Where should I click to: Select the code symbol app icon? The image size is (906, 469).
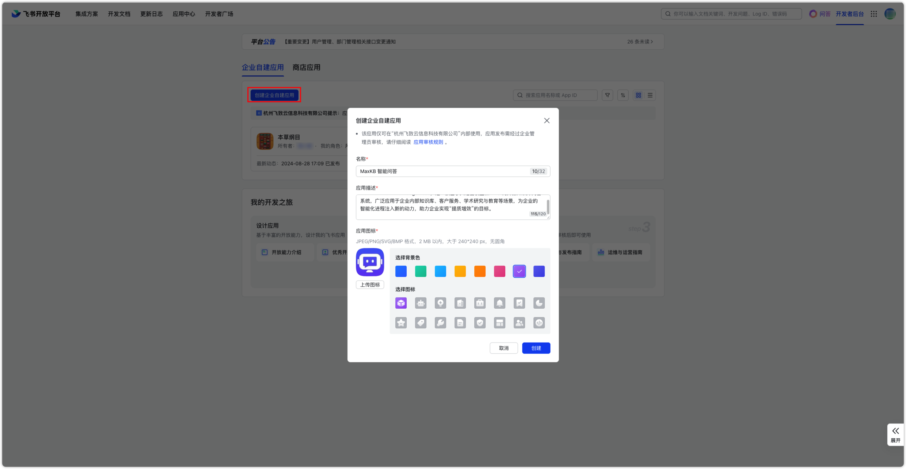click(539, 323)
